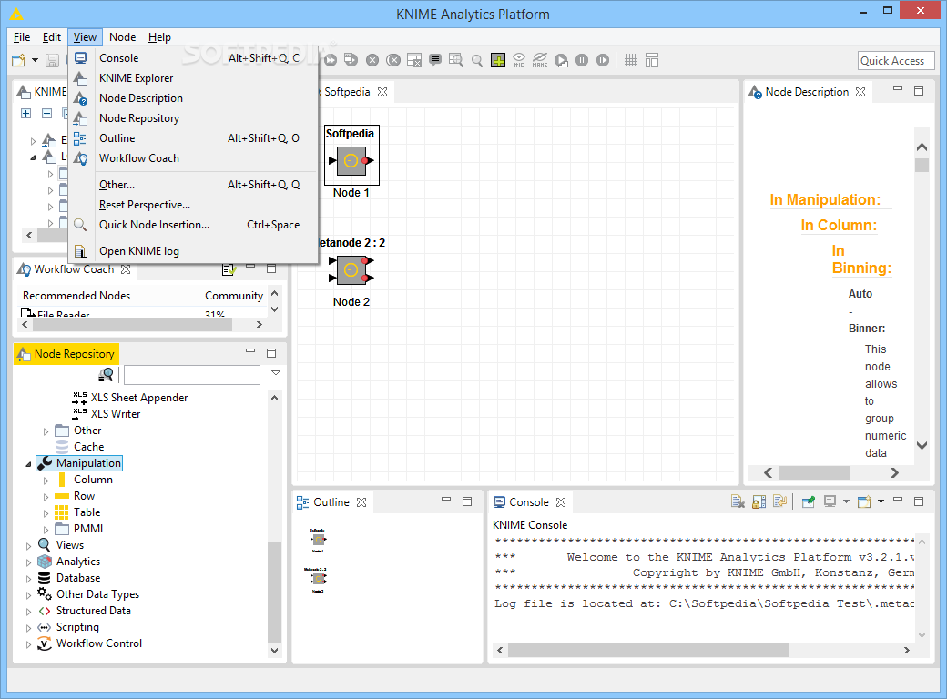The width and height of the screenshot is (947, 699).
Task: Close the Node Description tab
Action: pos(860,92)
